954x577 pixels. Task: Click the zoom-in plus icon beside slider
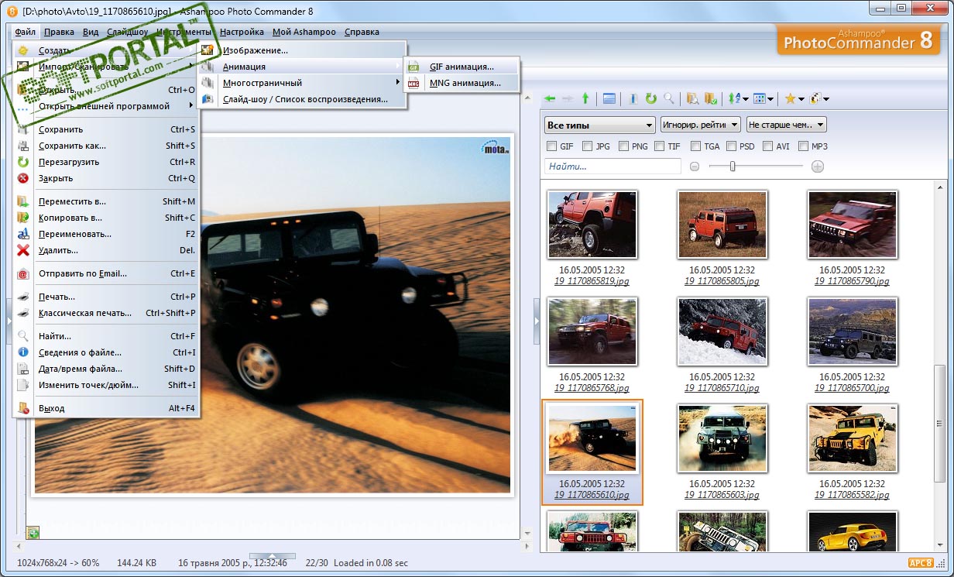817,167
